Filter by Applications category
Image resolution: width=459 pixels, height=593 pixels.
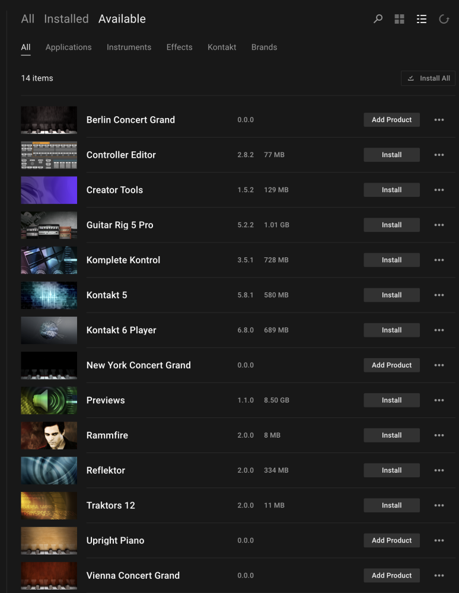68,47
